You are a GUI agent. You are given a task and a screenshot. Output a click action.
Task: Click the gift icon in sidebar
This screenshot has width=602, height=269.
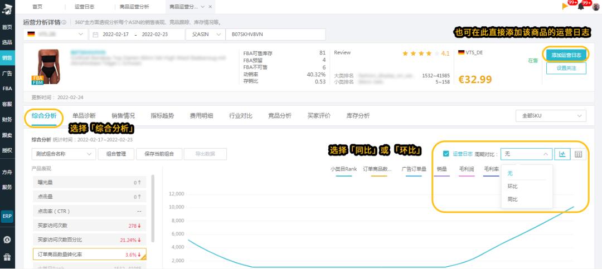click(7, 257)
